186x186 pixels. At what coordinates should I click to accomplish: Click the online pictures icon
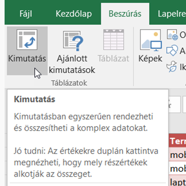tap(172, 35)
